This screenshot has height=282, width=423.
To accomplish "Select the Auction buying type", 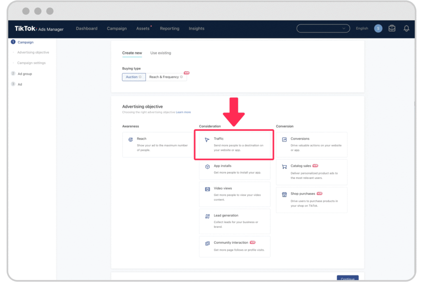I will click(133, 77).
